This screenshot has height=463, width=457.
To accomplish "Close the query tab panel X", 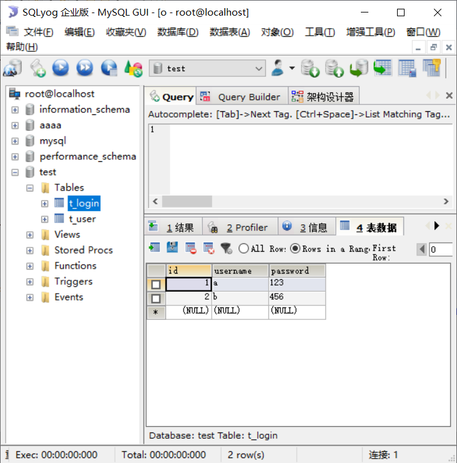I will click(x=449, y=96).
